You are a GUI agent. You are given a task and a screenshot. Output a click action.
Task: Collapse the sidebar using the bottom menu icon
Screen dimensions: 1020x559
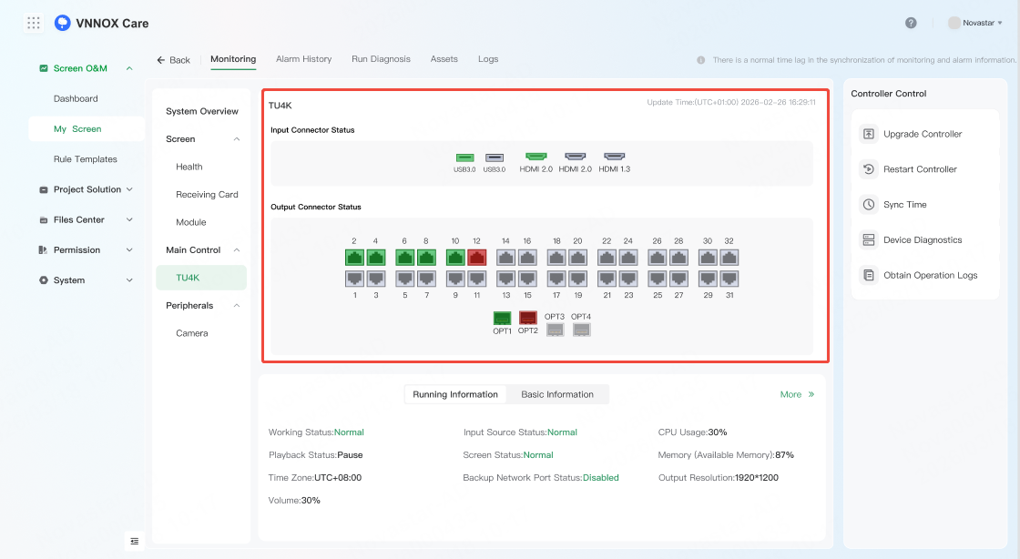coord(135,542)
